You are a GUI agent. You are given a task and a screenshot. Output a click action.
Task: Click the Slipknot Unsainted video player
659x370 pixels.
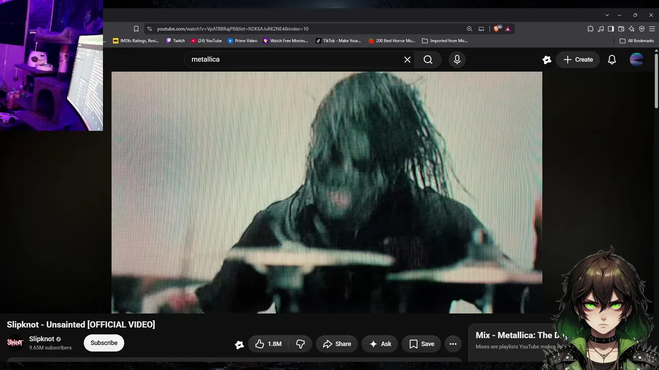(x=327, y=192)
